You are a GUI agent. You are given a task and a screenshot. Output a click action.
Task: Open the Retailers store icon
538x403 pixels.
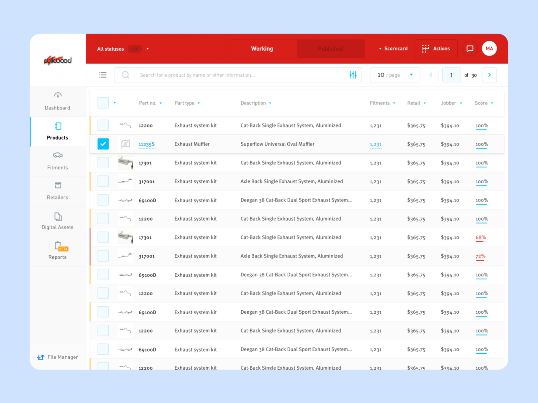[58, 185]
